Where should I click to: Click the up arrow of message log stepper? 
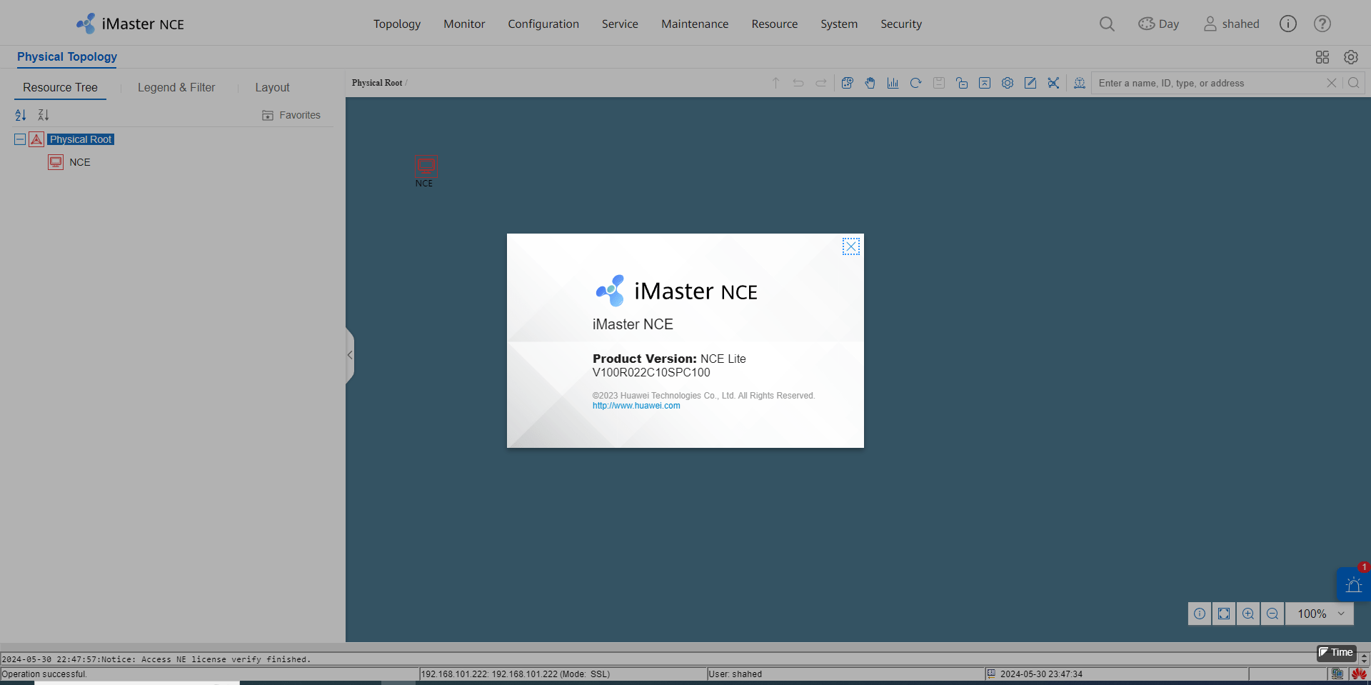click(1365, 656)
